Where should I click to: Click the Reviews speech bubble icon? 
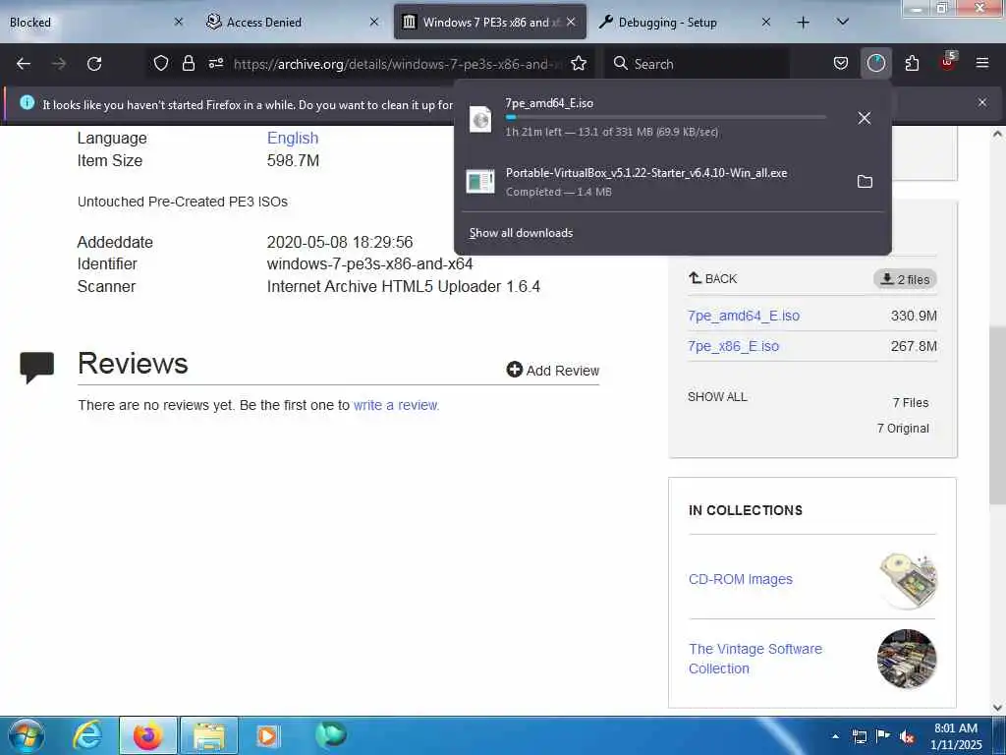click(36, 368)
